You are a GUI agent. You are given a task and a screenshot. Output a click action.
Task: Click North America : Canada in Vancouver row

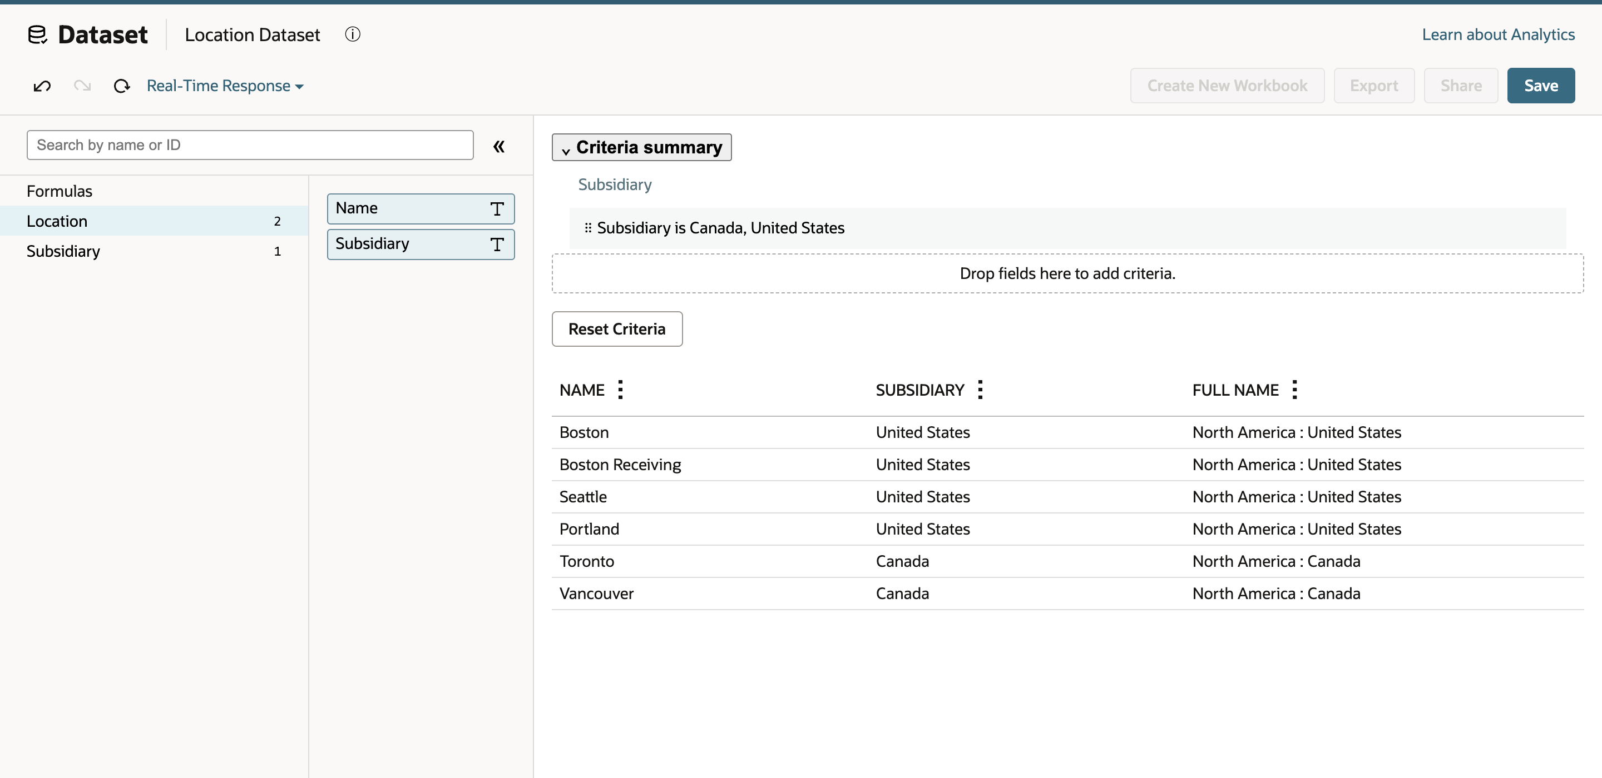tap(1276, 594)
